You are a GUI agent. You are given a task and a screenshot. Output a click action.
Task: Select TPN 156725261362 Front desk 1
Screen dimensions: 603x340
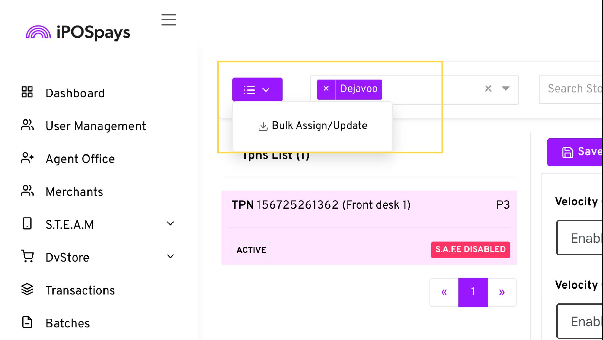(x=369, y=228)
